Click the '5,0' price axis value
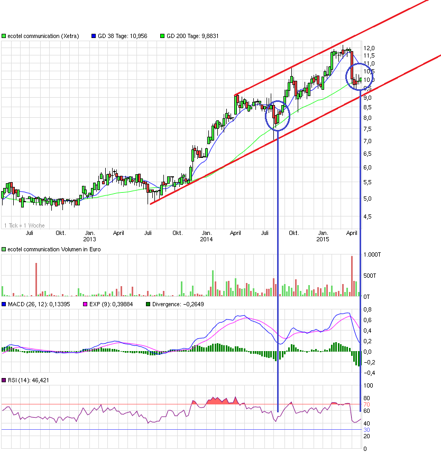 367,199
